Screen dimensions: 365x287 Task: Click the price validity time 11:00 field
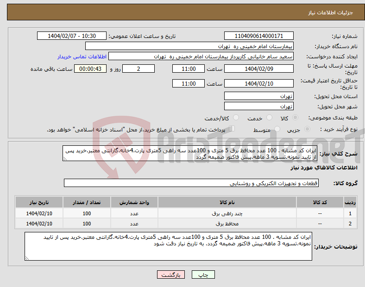click(x=189, y=83)
